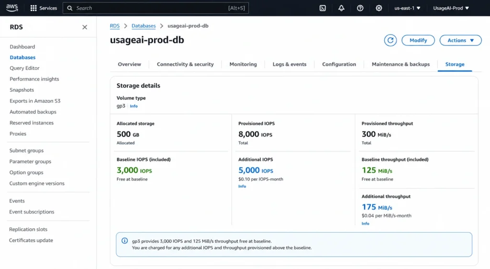
Task: Click the $0.10 per IOPS-month text
Action: [261, 179]
